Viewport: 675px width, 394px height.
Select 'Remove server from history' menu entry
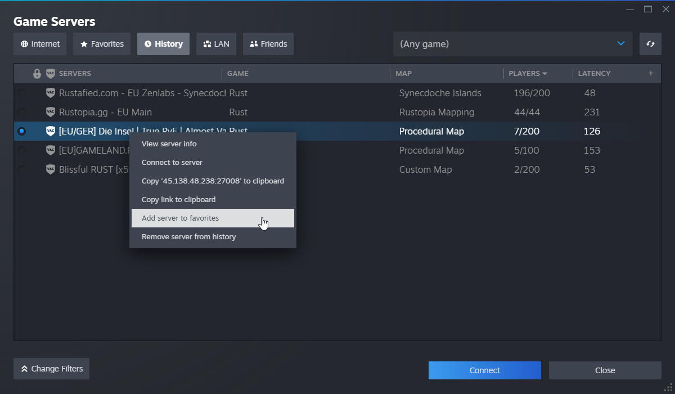click(x=189, y=236)
